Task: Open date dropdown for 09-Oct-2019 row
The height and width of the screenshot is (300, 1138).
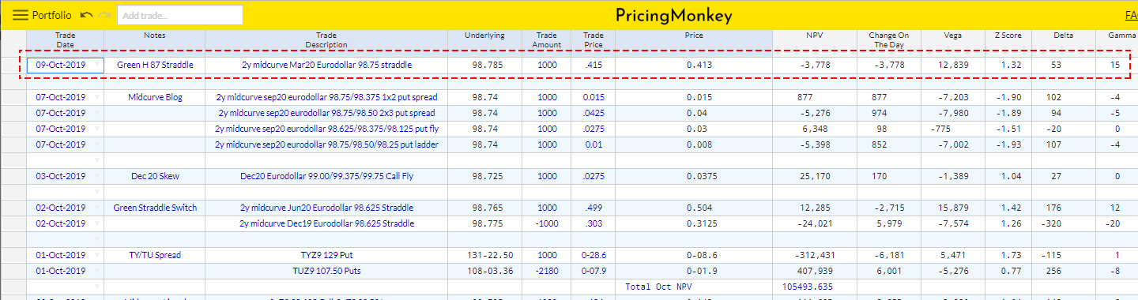Action: [x=97, y=65]
